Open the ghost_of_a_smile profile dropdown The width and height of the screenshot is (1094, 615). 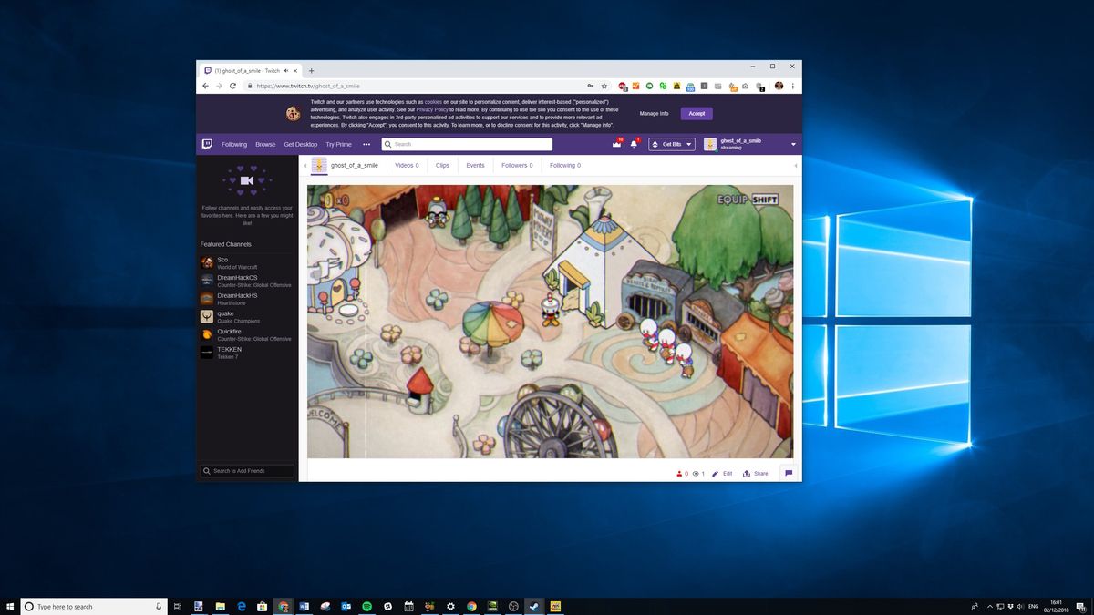point(793,144)
